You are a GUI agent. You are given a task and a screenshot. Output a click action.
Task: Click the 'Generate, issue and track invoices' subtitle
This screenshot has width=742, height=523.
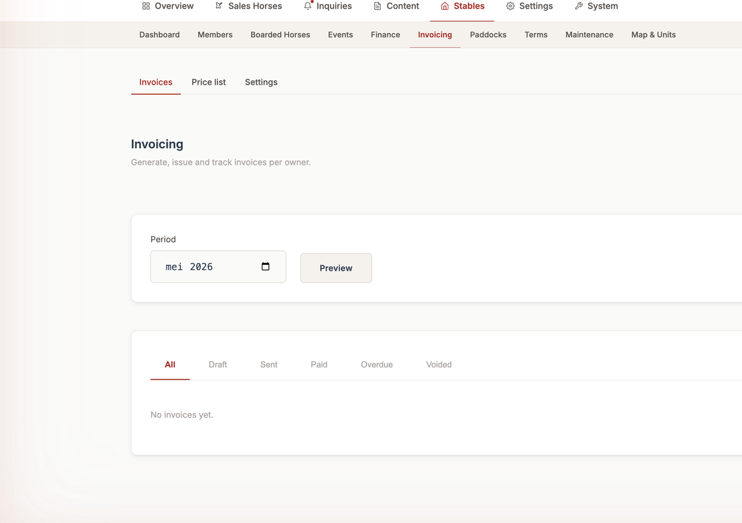221,162
